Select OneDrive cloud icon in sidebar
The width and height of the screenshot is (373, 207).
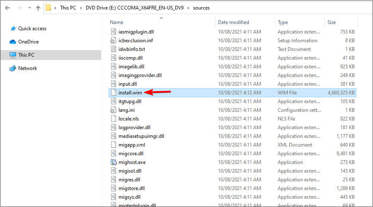coord(12,42)
